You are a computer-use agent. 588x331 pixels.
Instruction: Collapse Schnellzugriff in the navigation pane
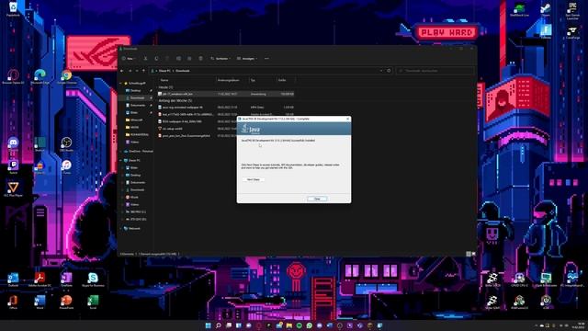pos(120,83)
